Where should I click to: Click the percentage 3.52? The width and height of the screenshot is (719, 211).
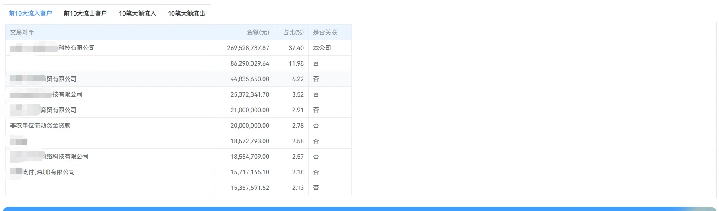298,94
